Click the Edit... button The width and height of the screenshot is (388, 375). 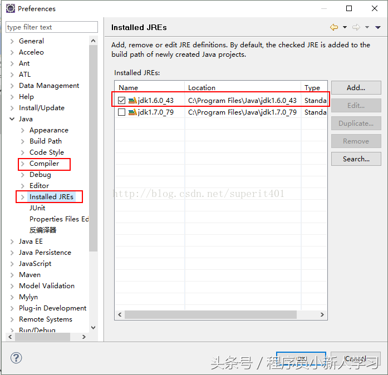356,105
